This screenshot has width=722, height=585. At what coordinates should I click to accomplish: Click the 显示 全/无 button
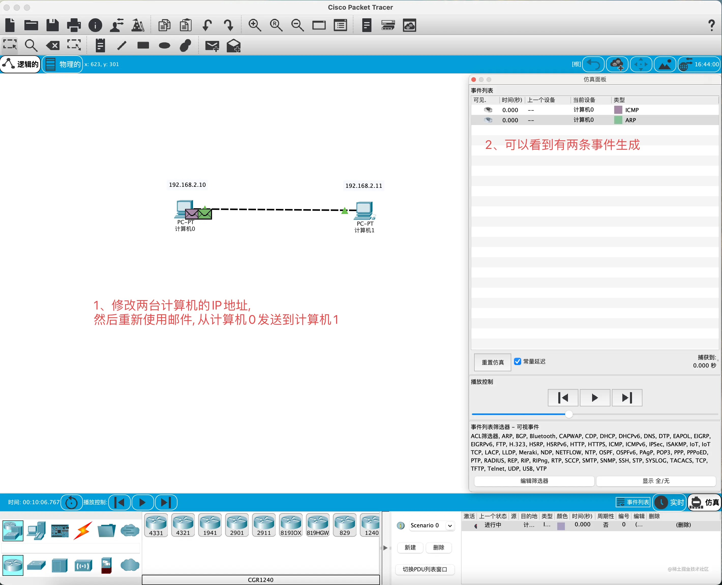[x=656, y=481]
